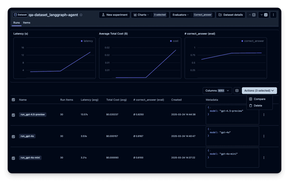Open three-dot menu for run_gpt-4.5-preview row

[264, 114]
